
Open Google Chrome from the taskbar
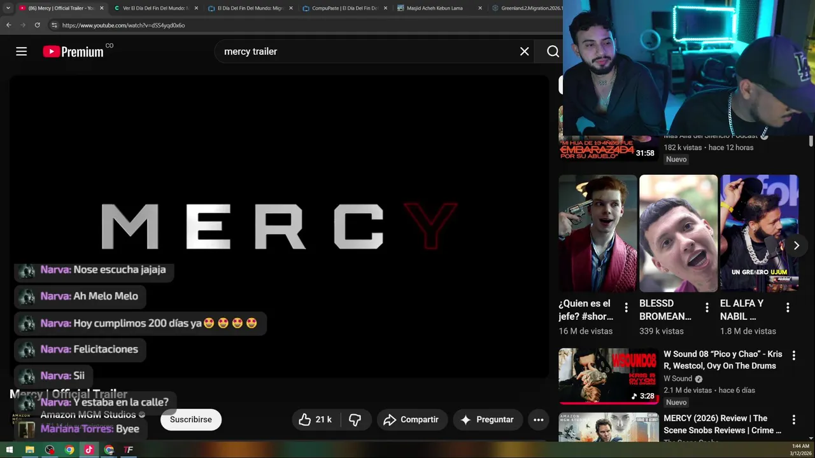[x=69, y=450]
